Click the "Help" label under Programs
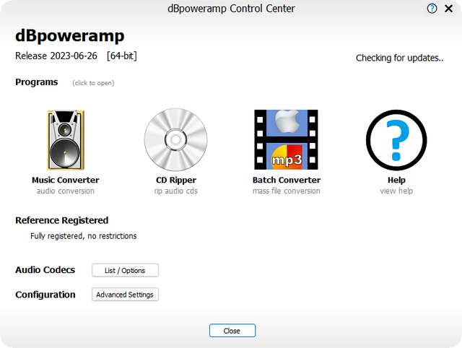This screenshot has width=462, height=348. click(x=396, y=180)
